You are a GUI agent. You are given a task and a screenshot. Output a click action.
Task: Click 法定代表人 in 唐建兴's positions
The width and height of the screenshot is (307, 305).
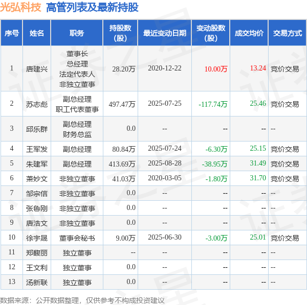pos(77,74)
